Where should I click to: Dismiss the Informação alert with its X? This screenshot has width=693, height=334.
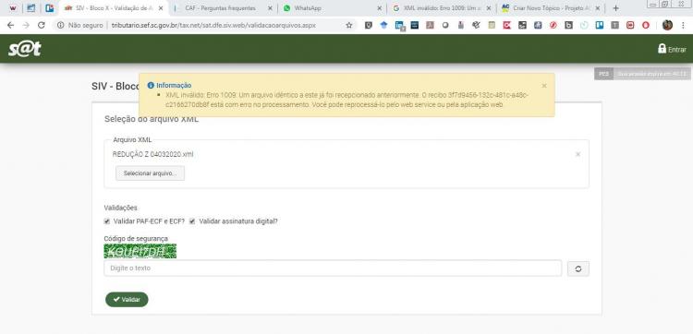544,86
